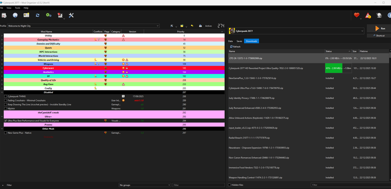Switch to the Data tab
This screenshot has width=391, height=189.
point(231,41)
